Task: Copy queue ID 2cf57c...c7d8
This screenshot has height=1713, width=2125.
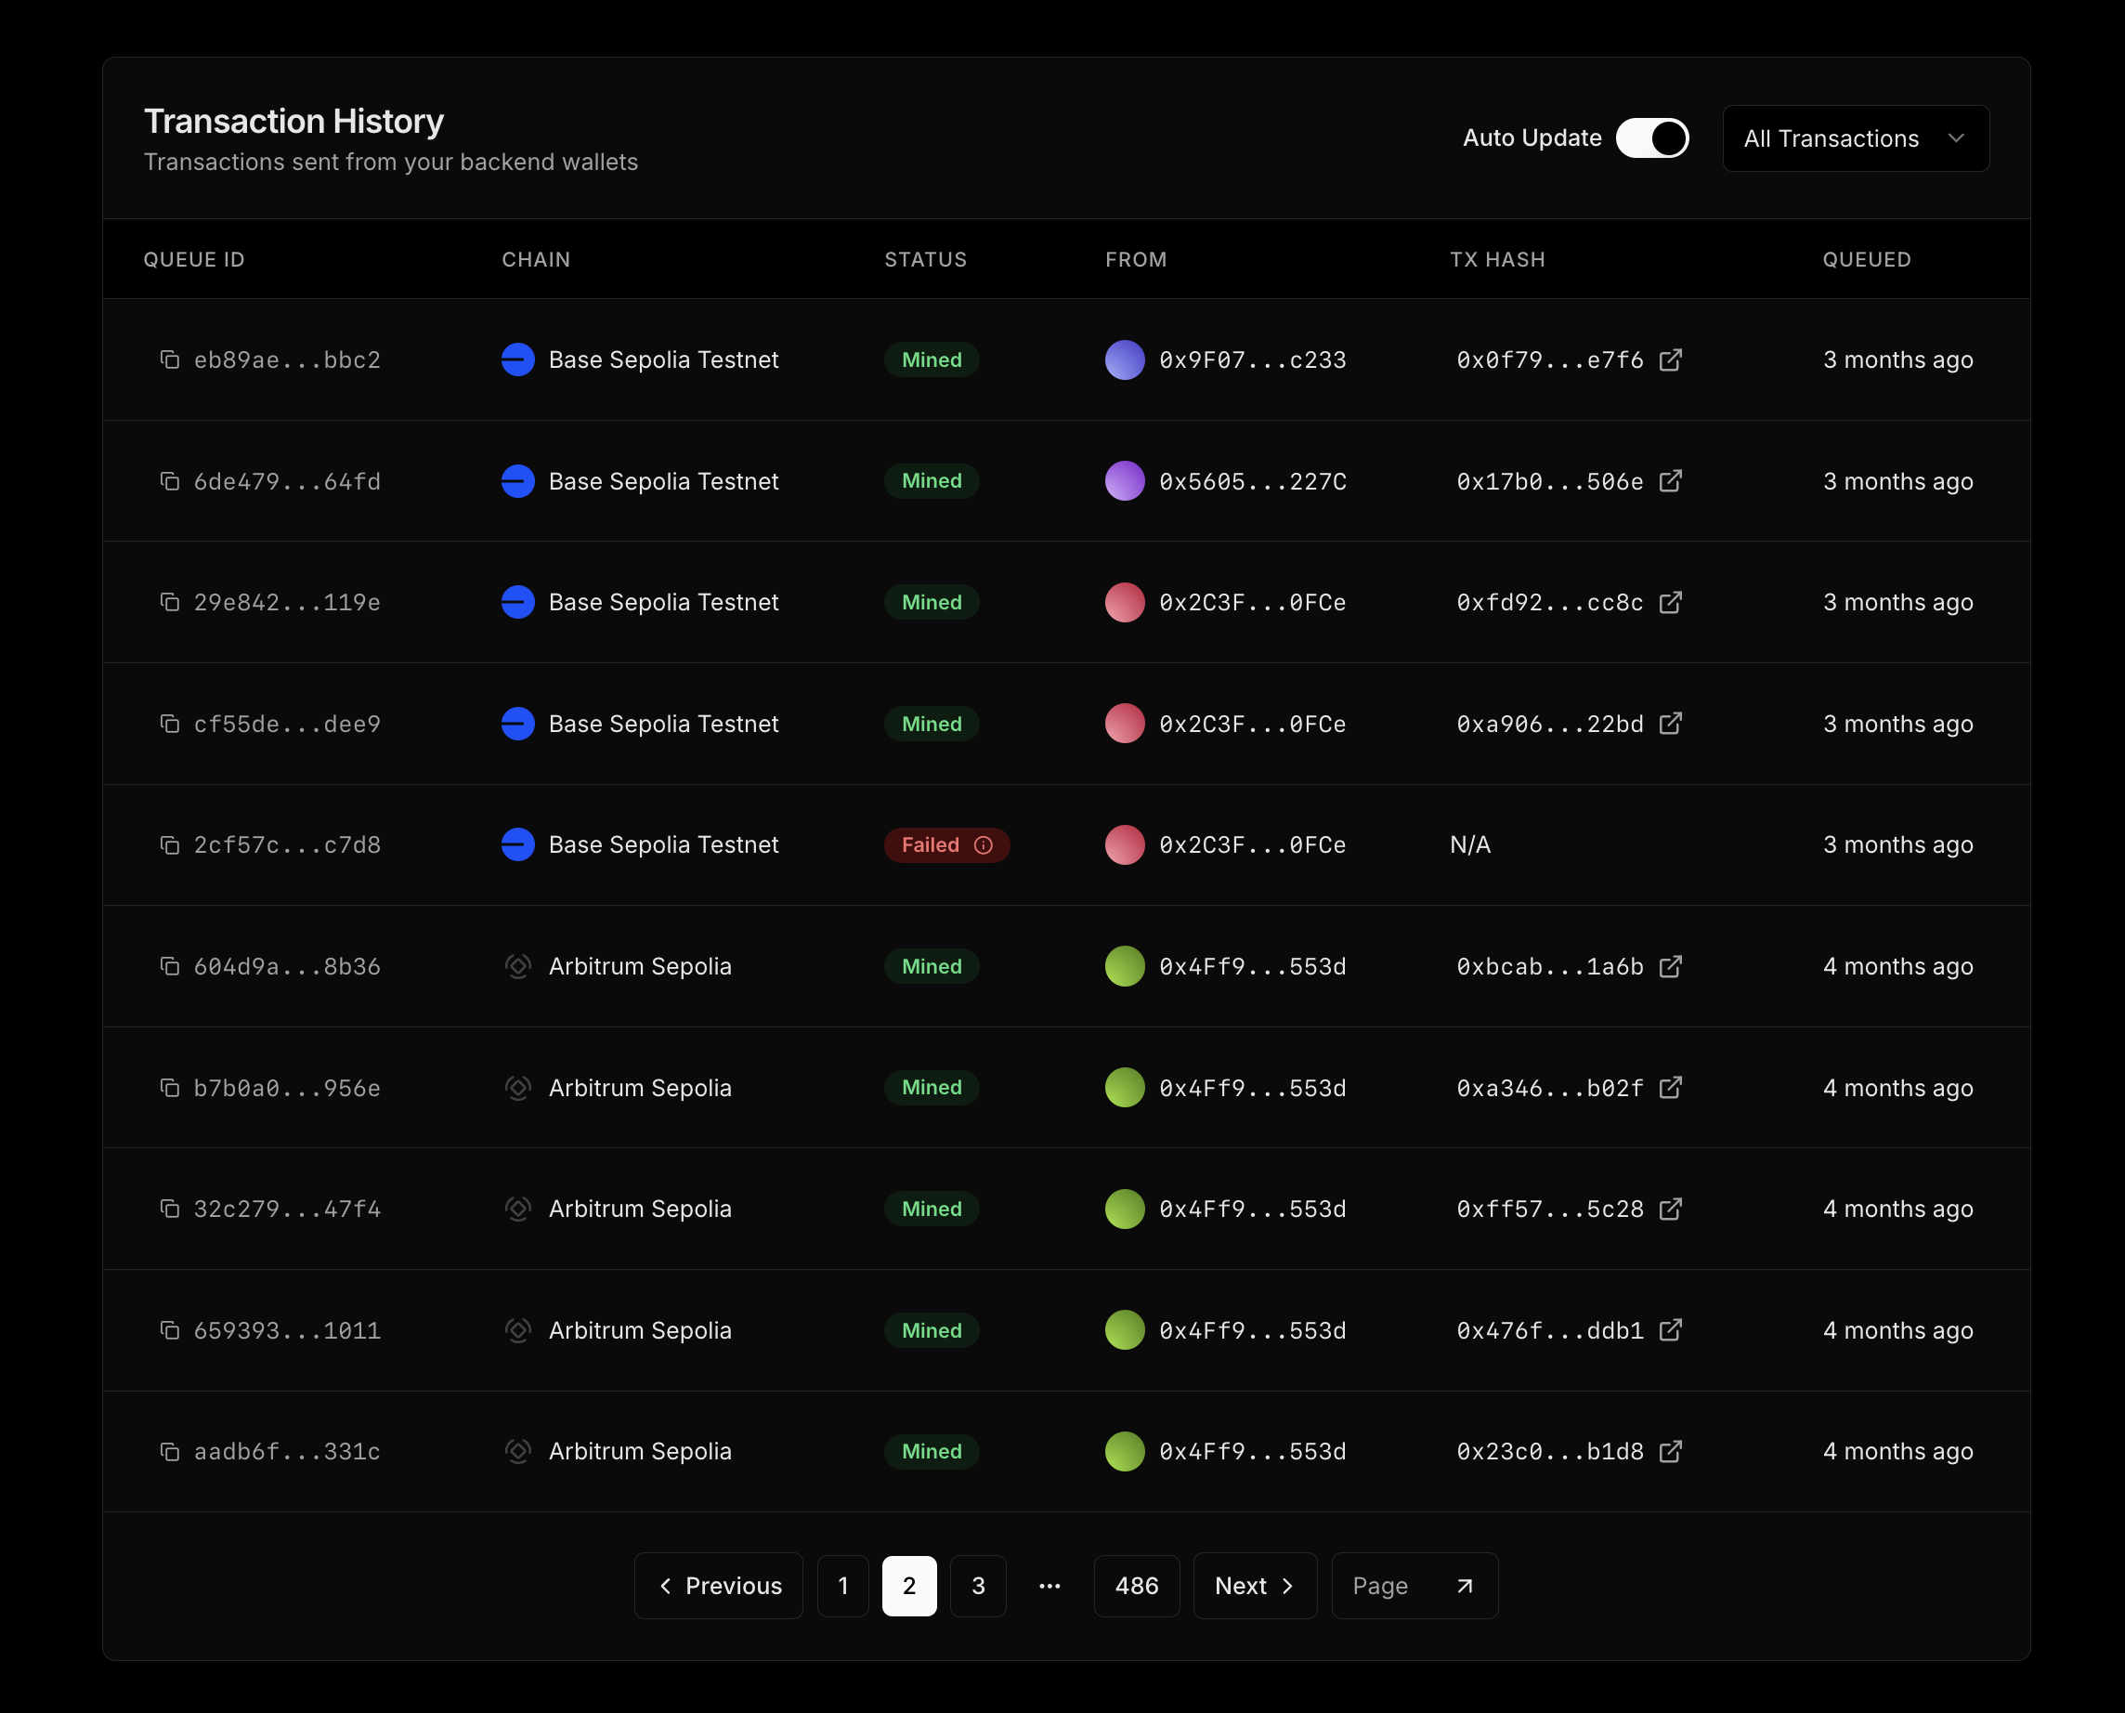Action: [170, 845]
